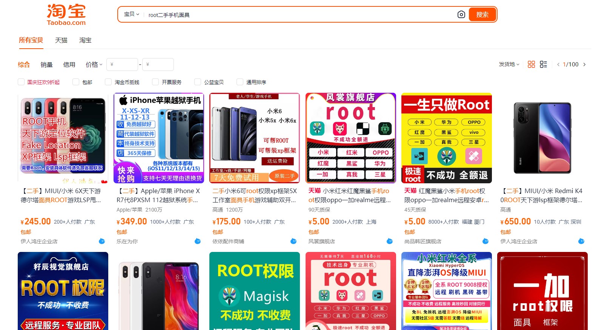Open store link 乐在为你

pyautogui.click(x=127, y=241)
